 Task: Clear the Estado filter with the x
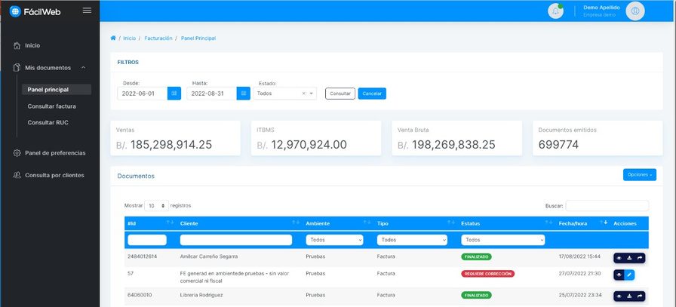[x=303, y=93]
